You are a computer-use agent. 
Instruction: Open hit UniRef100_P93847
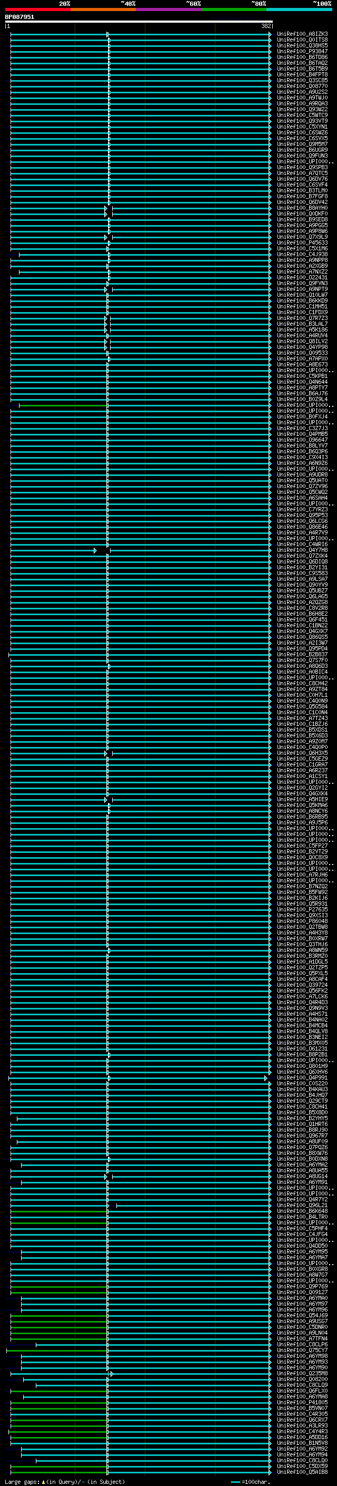302,51
